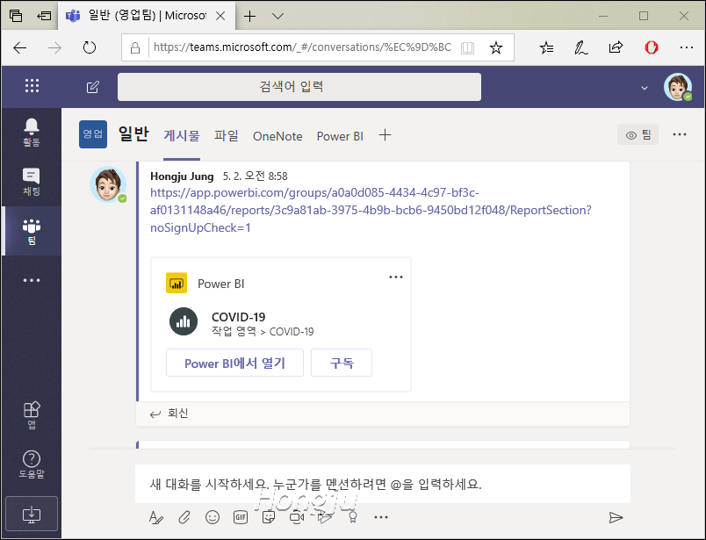This screenshot has height=540, width=706.
Task: Open the sticker picker
Action: point(269,517)
